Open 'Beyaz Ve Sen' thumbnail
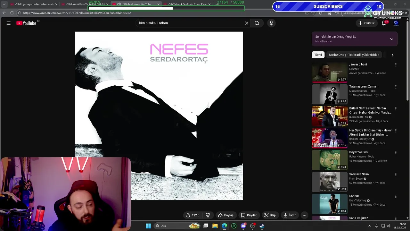This screenshot has width=410, height=231. click(x=329, y=160)
